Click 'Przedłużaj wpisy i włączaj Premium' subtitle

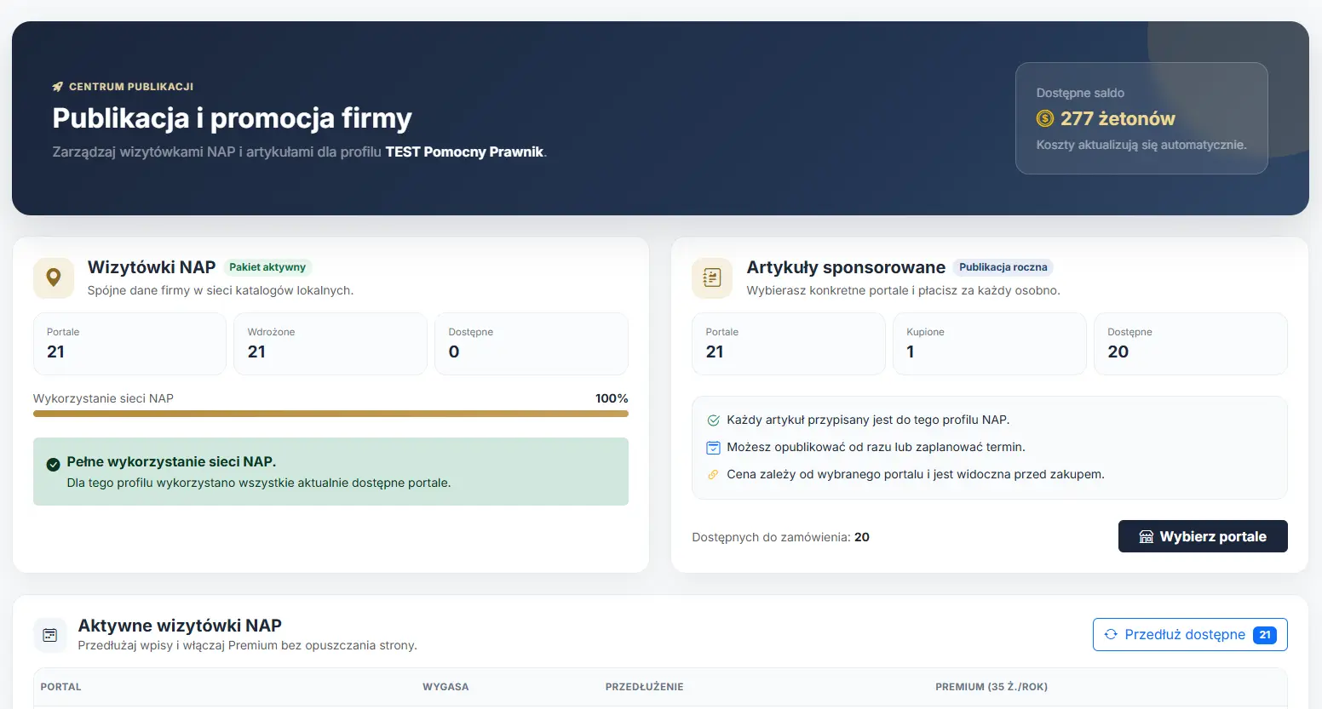click(x=248, y=645)
